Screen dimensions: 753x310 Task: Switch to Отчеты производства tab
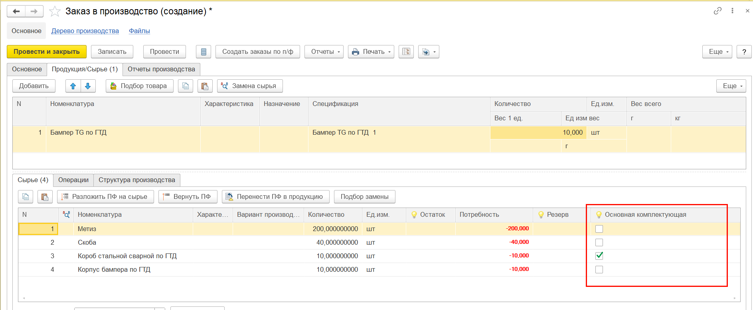161,69
